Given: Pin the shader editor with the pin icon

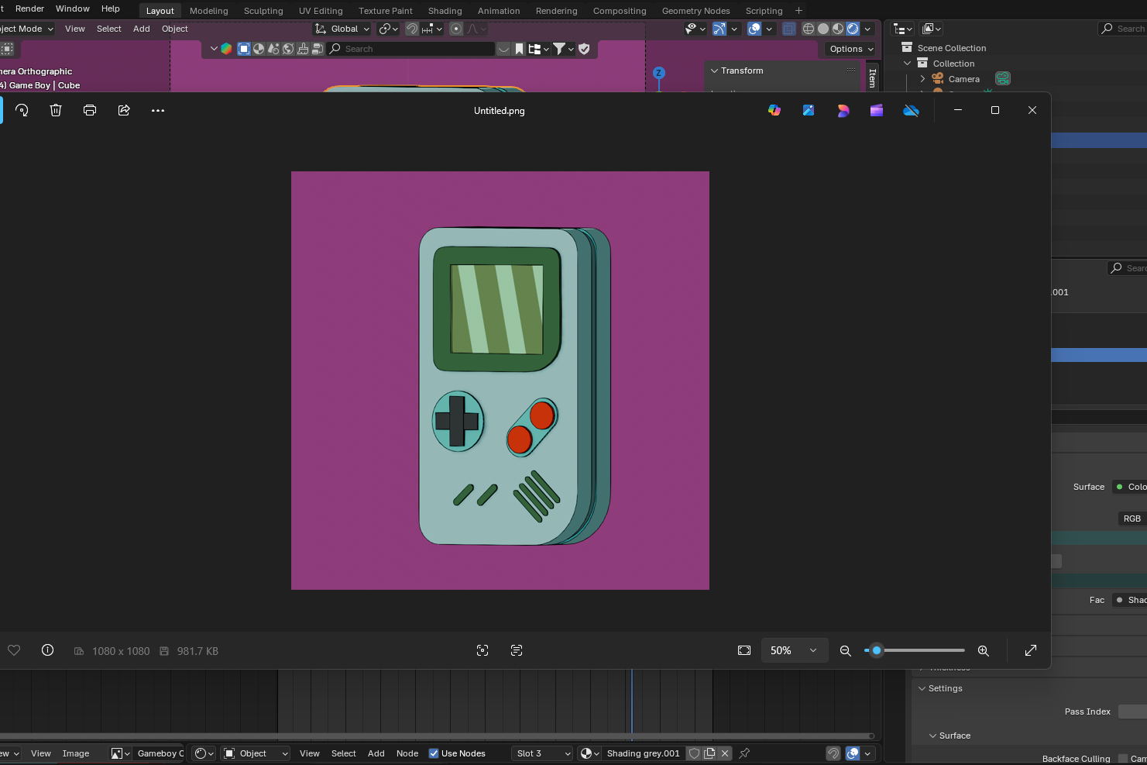Looking at the screenshot, I should click(x=744, y=753).
